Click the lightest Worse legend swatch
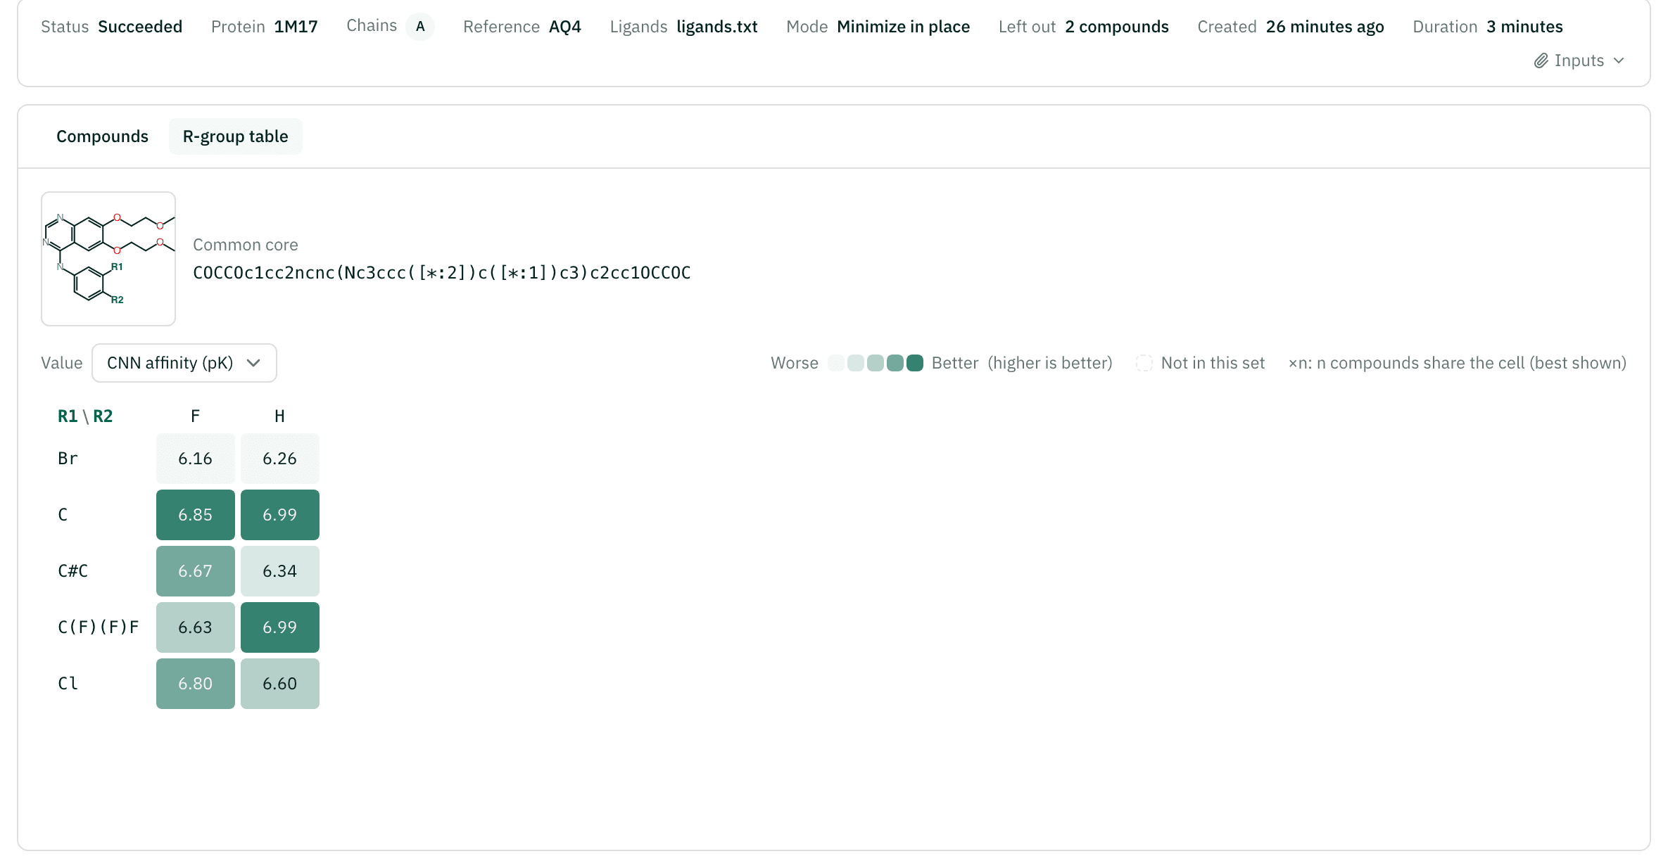Image resolution: width=1668 pixels, height=868 pixels. click(836, 363)
